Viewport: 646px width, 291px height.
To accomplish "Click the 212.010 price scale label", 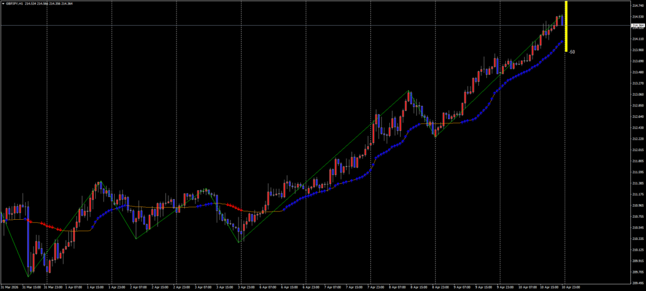I will click(x=637, y=150).
